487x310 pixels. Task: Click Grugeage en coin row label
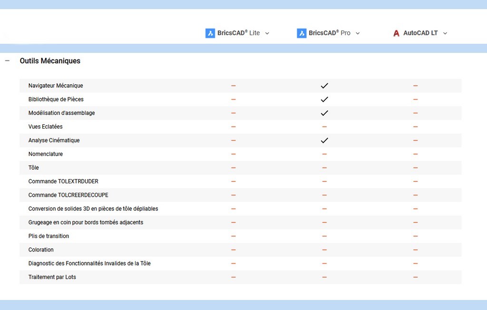pos(86,222)
